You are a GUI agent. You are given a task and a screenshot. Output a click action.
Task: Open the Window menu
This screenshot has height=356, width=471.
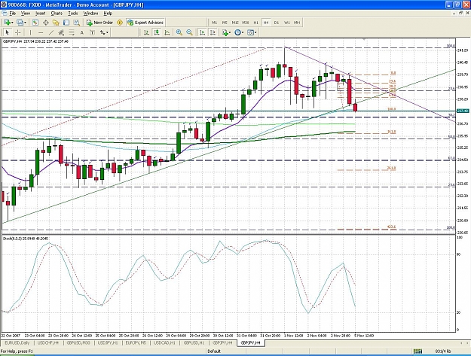90,14
